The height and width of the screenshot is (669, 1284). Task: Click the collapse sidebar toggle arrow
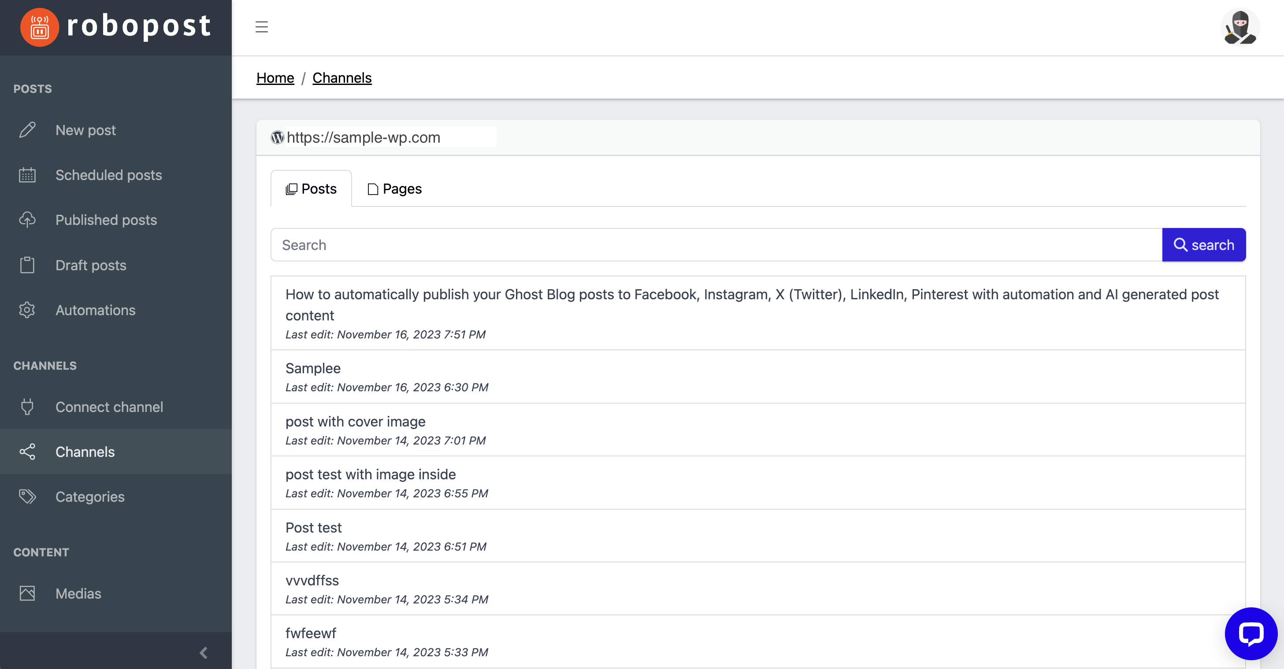(204, 652)
